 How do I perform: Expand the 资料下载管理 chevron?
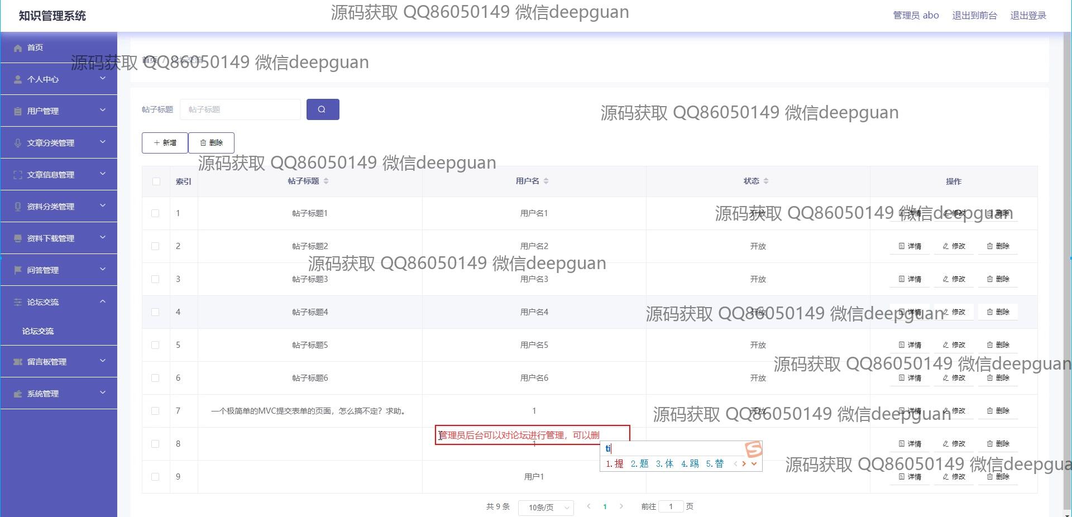click(x=103, y=238)
